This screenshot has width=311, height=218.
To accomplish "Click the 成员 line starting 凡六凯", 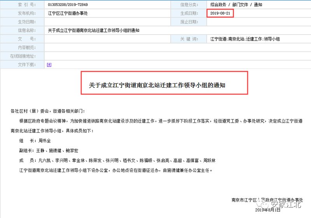I will click(117, 161).
